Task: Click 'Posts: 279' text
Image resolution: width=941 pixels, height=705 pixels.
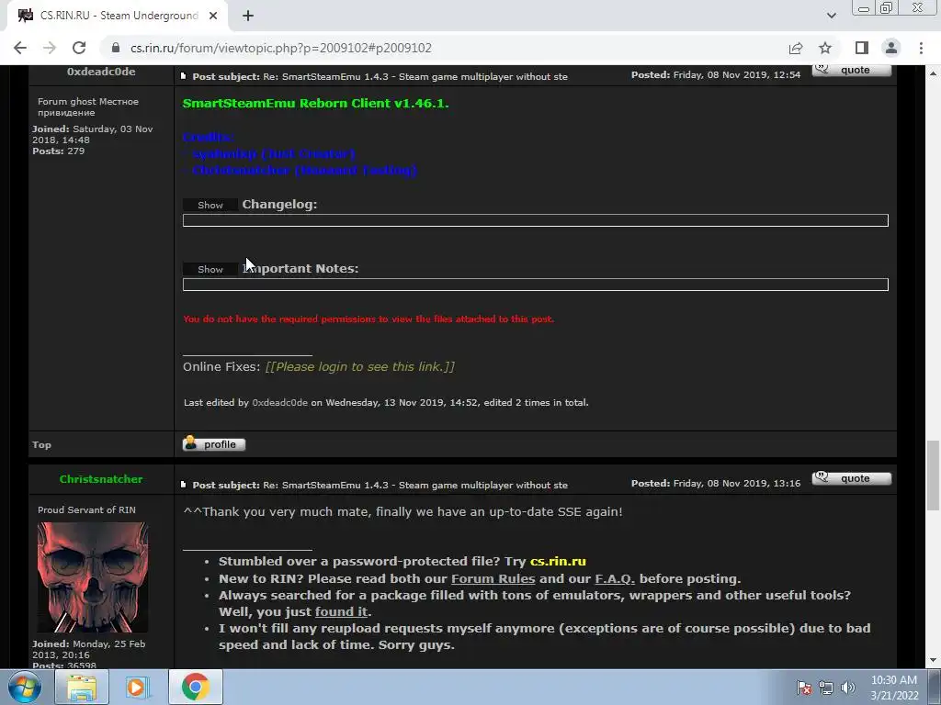Action: 58,151
